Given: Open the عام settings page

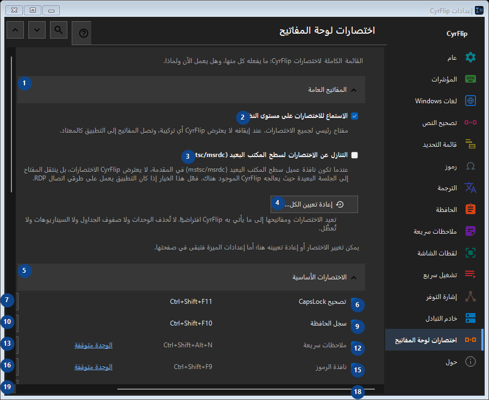Looking at the screenshot, I should coord(452,58).
